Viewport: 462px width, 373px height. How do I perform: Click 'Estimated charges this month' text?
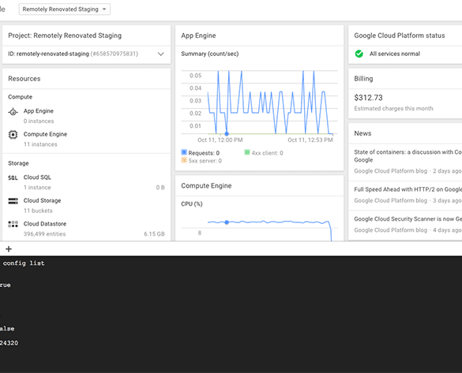(x=393, y=109)
